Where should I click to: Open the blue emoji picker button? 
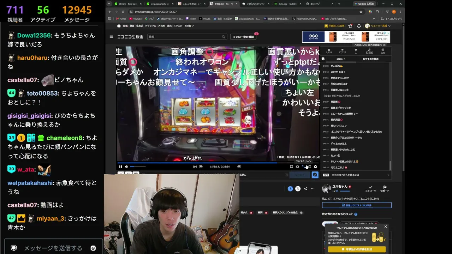click(x=315, y=175)
